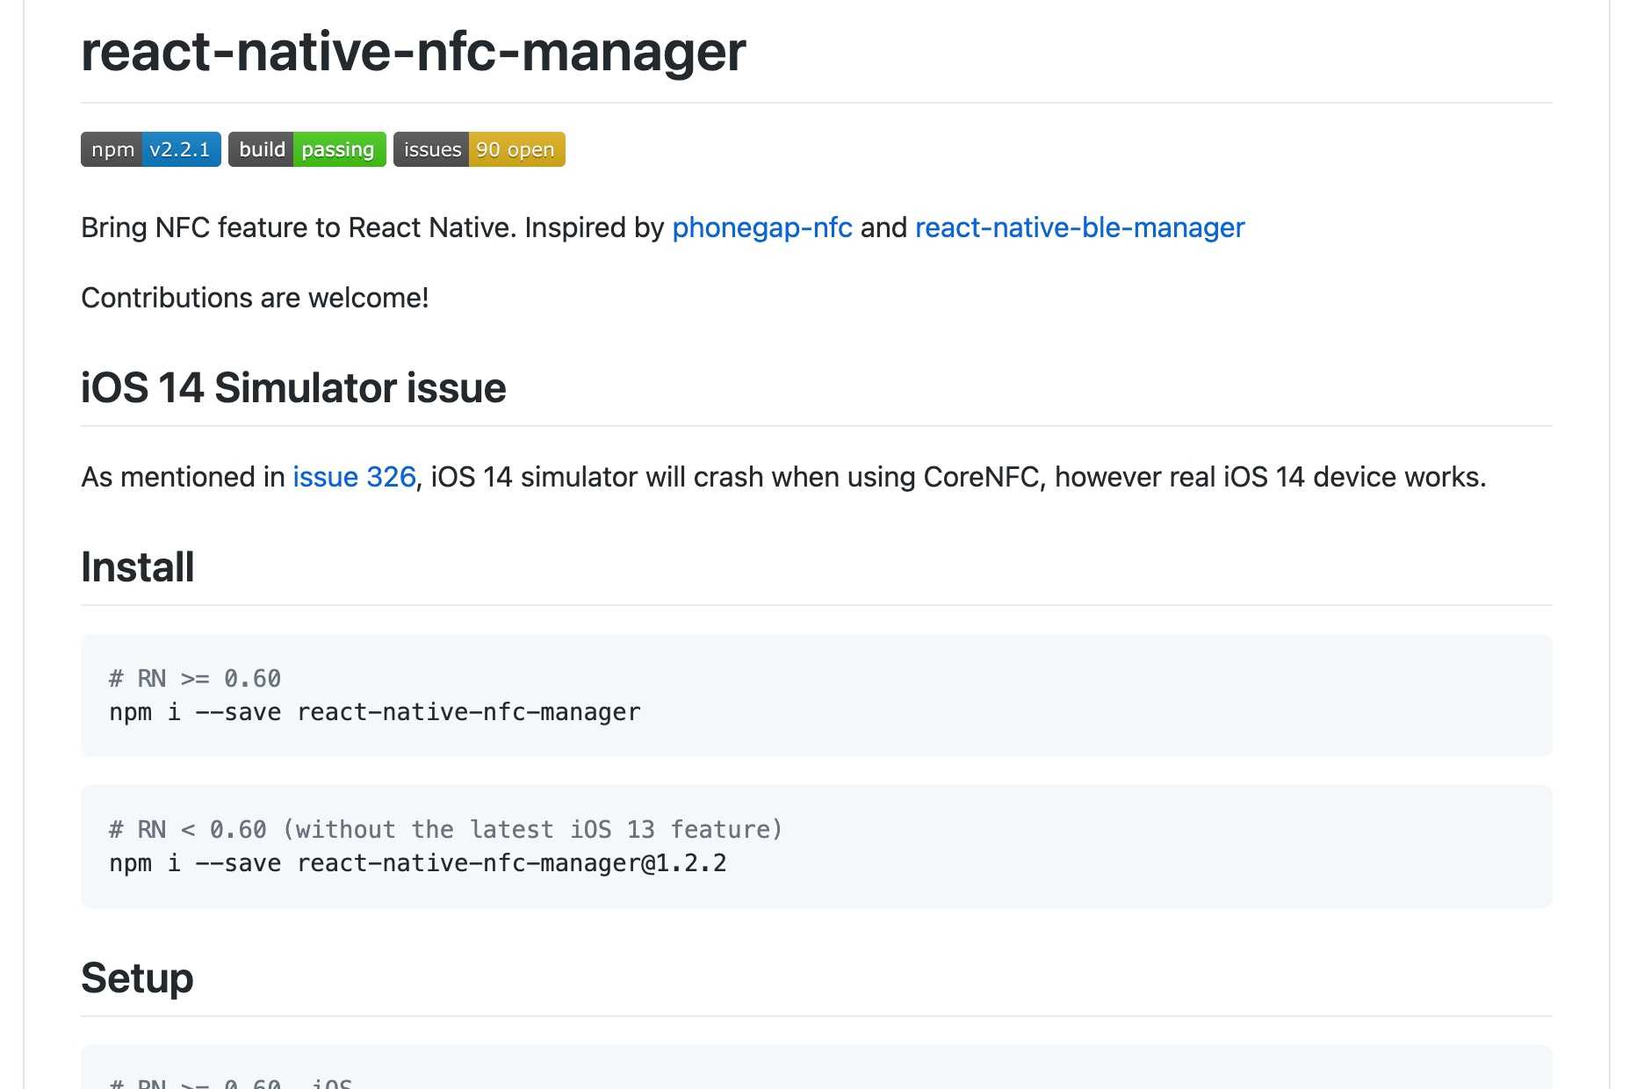Click the 'without the latest iOS 13 feature' comment
Image resolution: width=1644 pixels, height=1089 pixels.
click(533, 830)
